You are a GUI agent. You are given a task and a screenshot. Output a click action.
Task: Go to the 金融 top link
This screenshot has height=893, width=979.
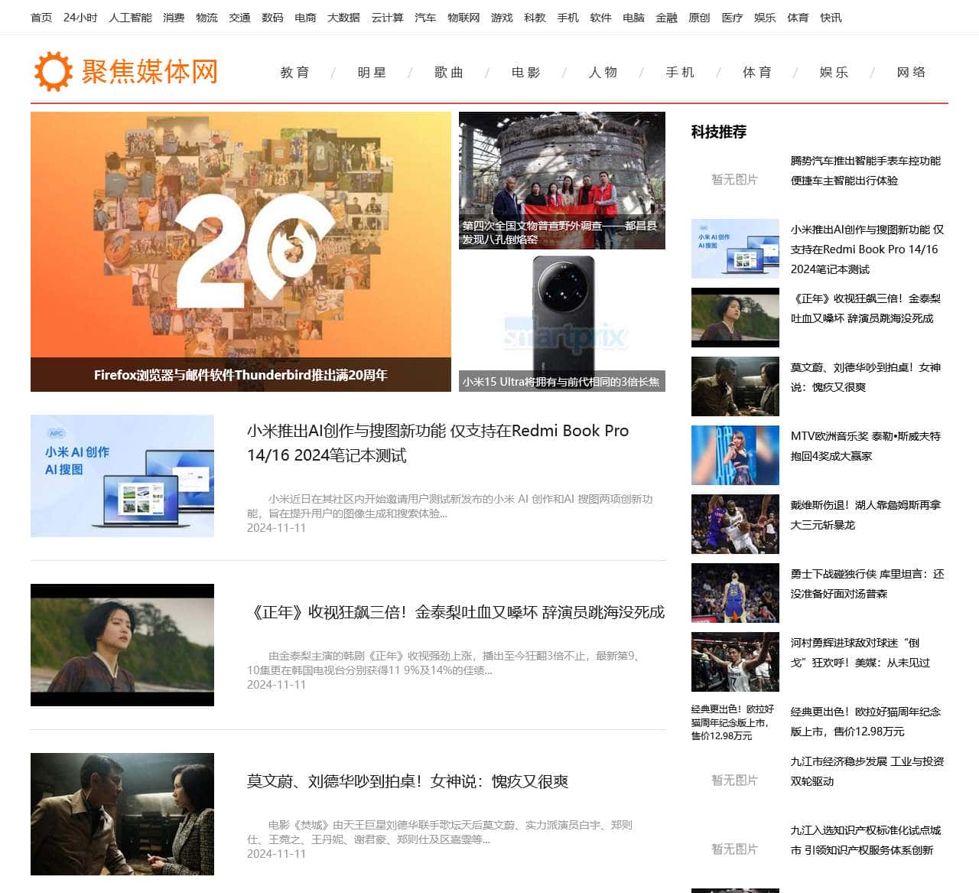click(666, 18)
